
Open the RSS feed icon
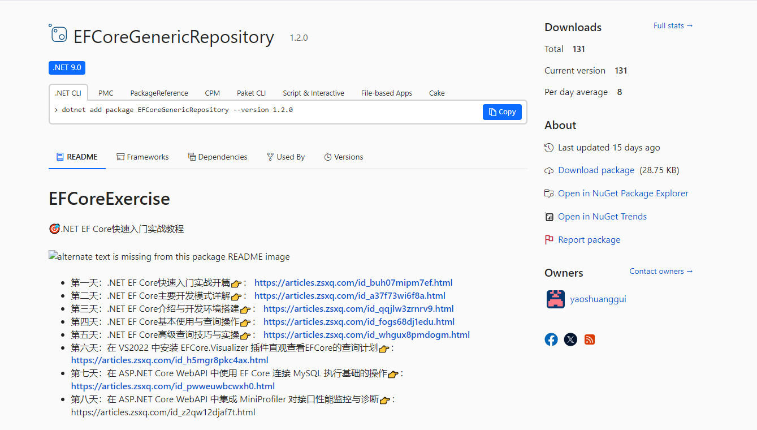(590, 339)
